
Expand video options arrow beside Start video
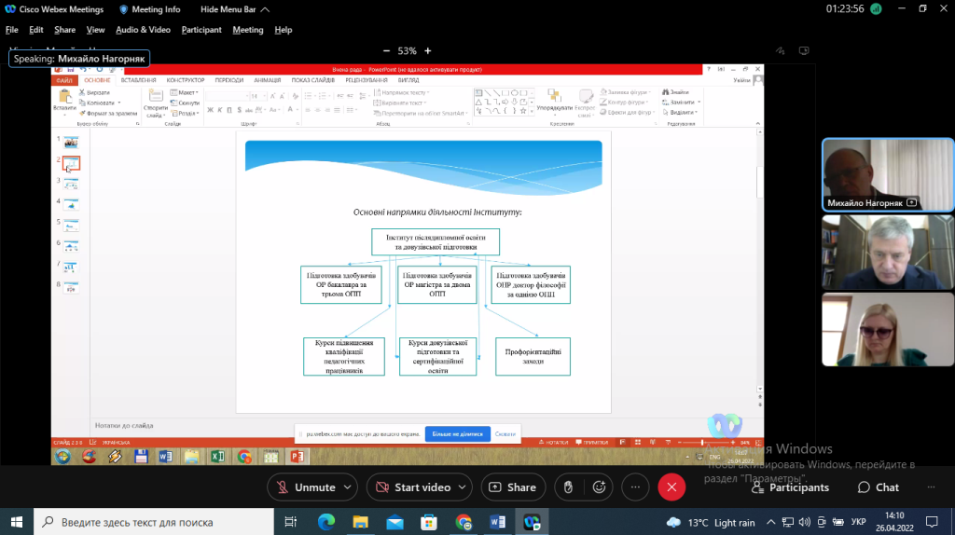pos(464,487)
